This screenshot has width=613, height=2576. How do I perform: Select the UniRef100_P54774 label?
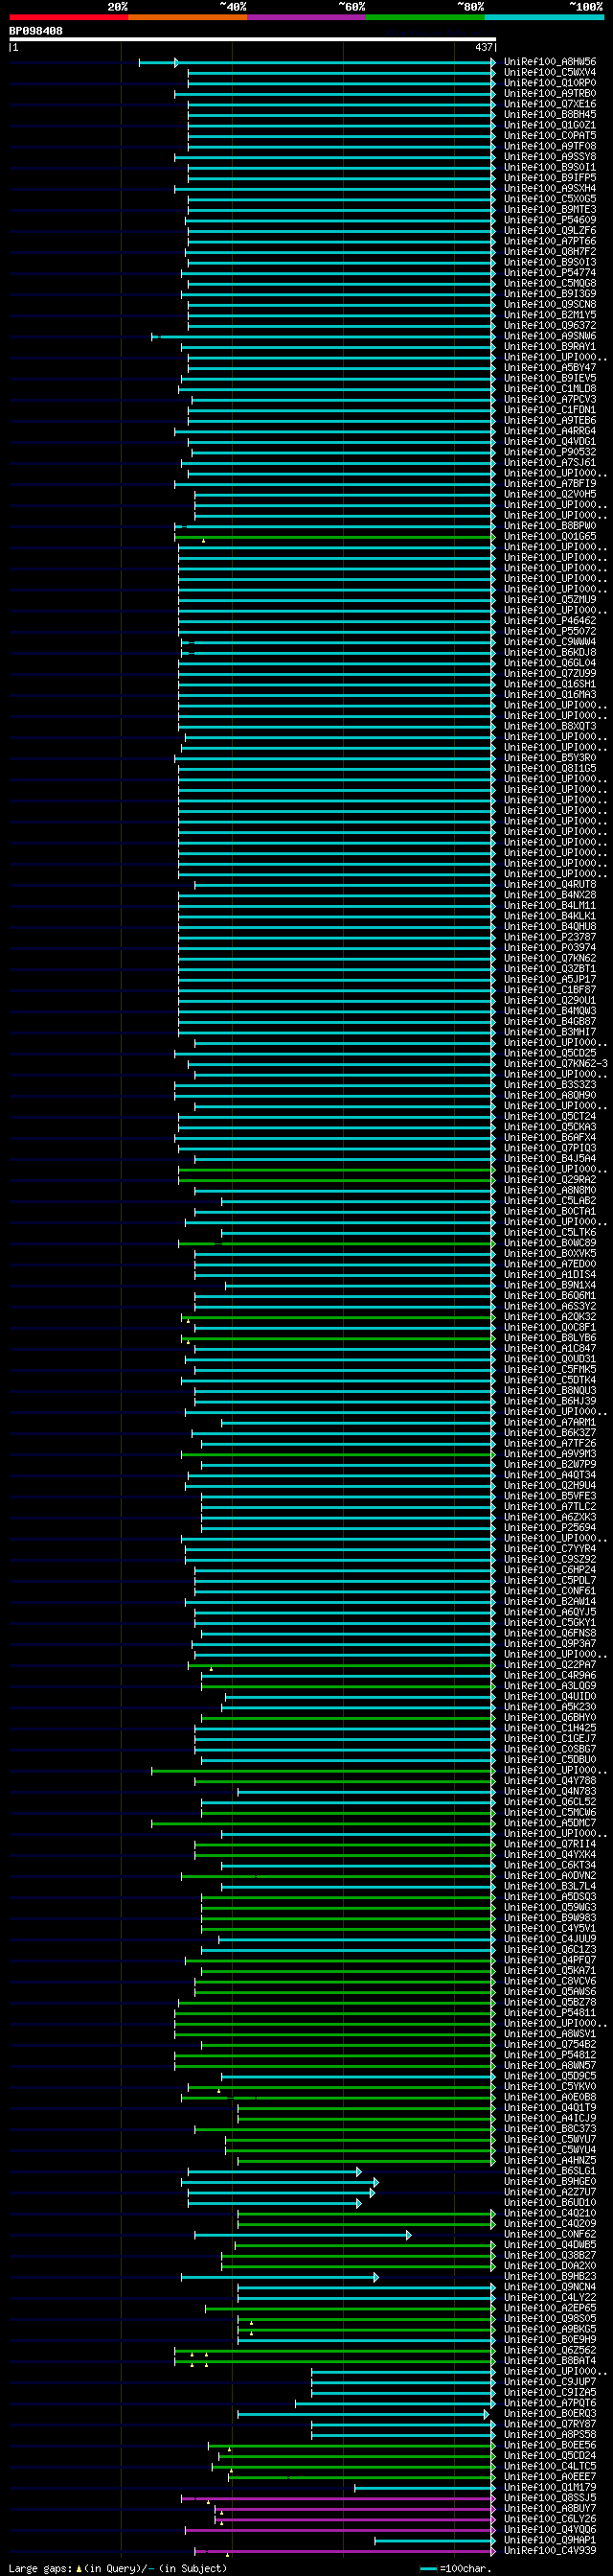(x=550, y=273)
